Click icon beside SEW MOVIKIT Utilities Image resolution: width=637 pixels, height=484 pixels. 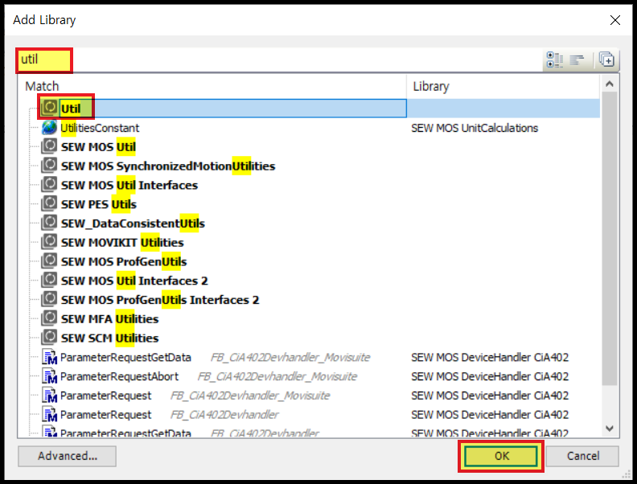(50, 242)
